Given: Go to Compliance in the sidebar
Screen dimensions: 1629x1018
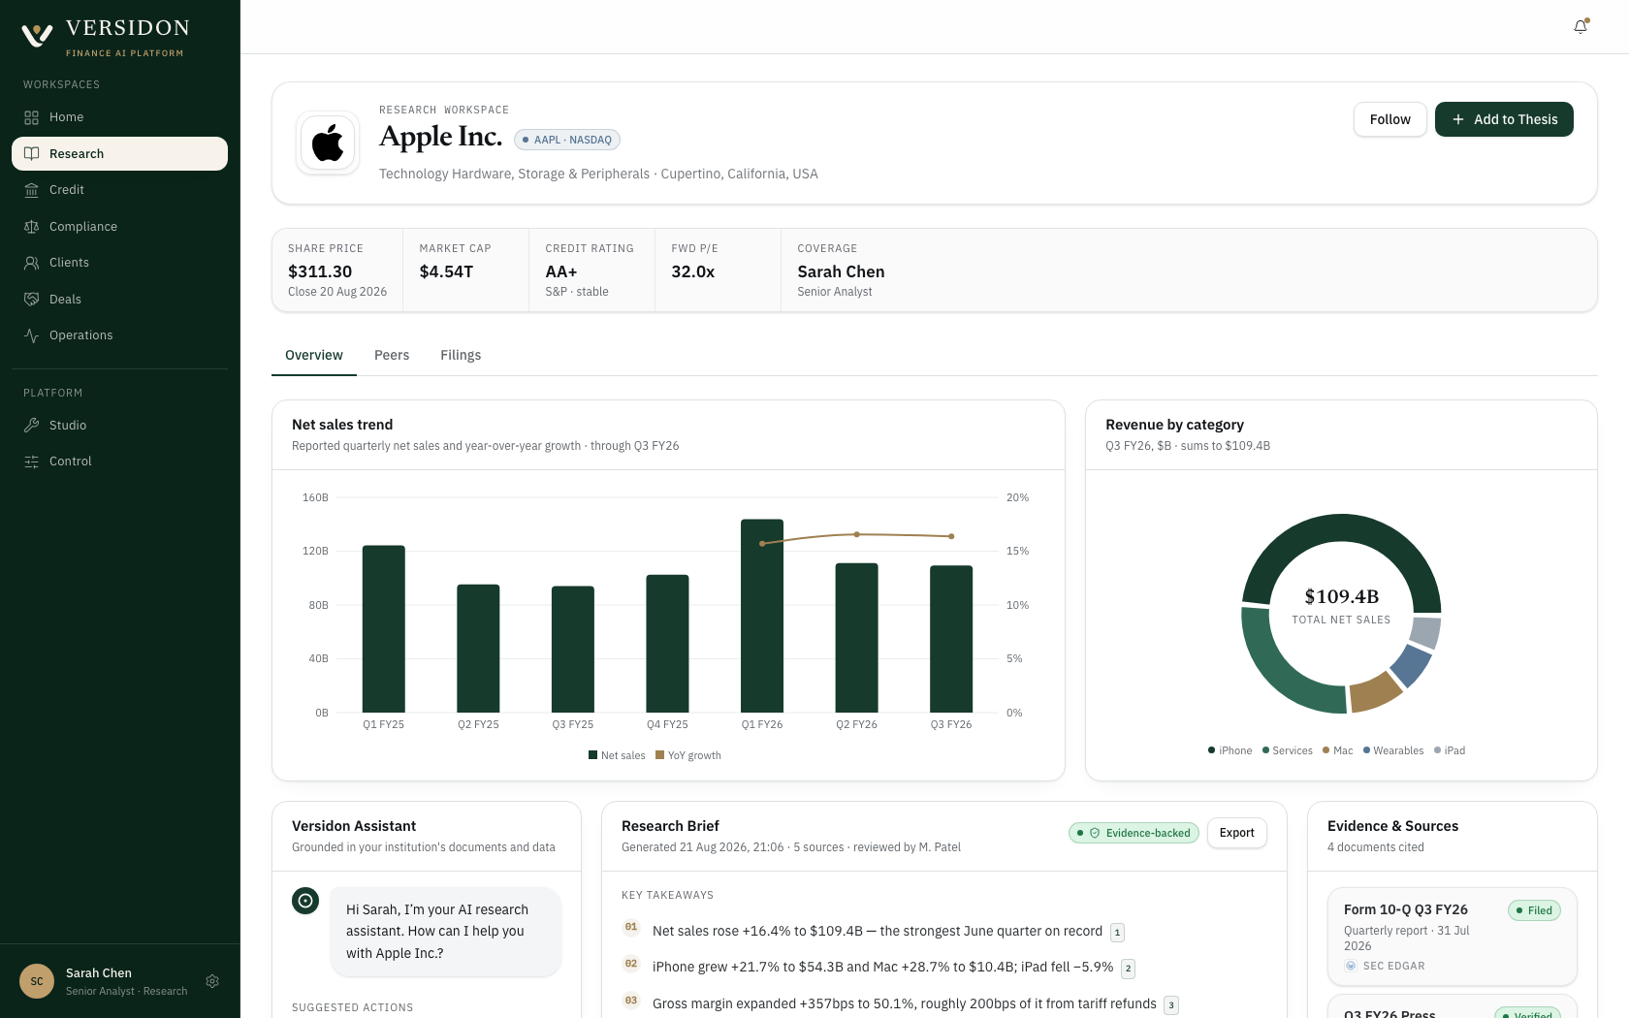Looking at the screenshot, I should pos(119,226).
